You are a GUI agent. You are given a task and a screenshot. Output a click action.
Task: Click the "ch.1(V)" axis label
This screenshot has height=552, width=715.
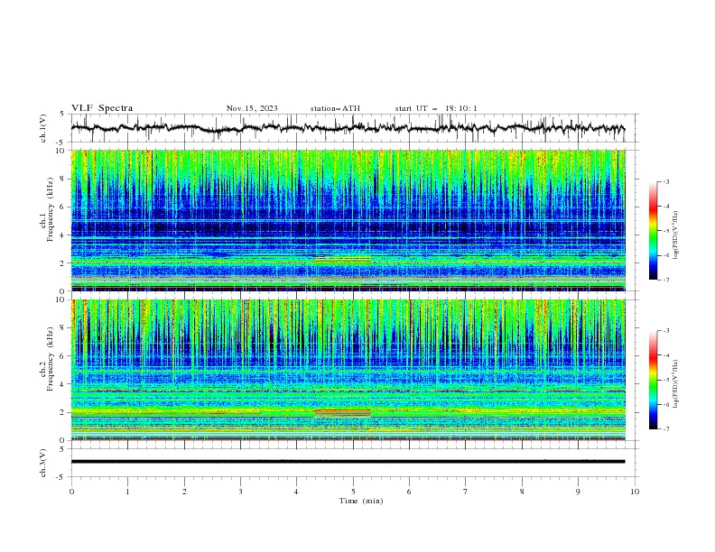click(43, 128)
